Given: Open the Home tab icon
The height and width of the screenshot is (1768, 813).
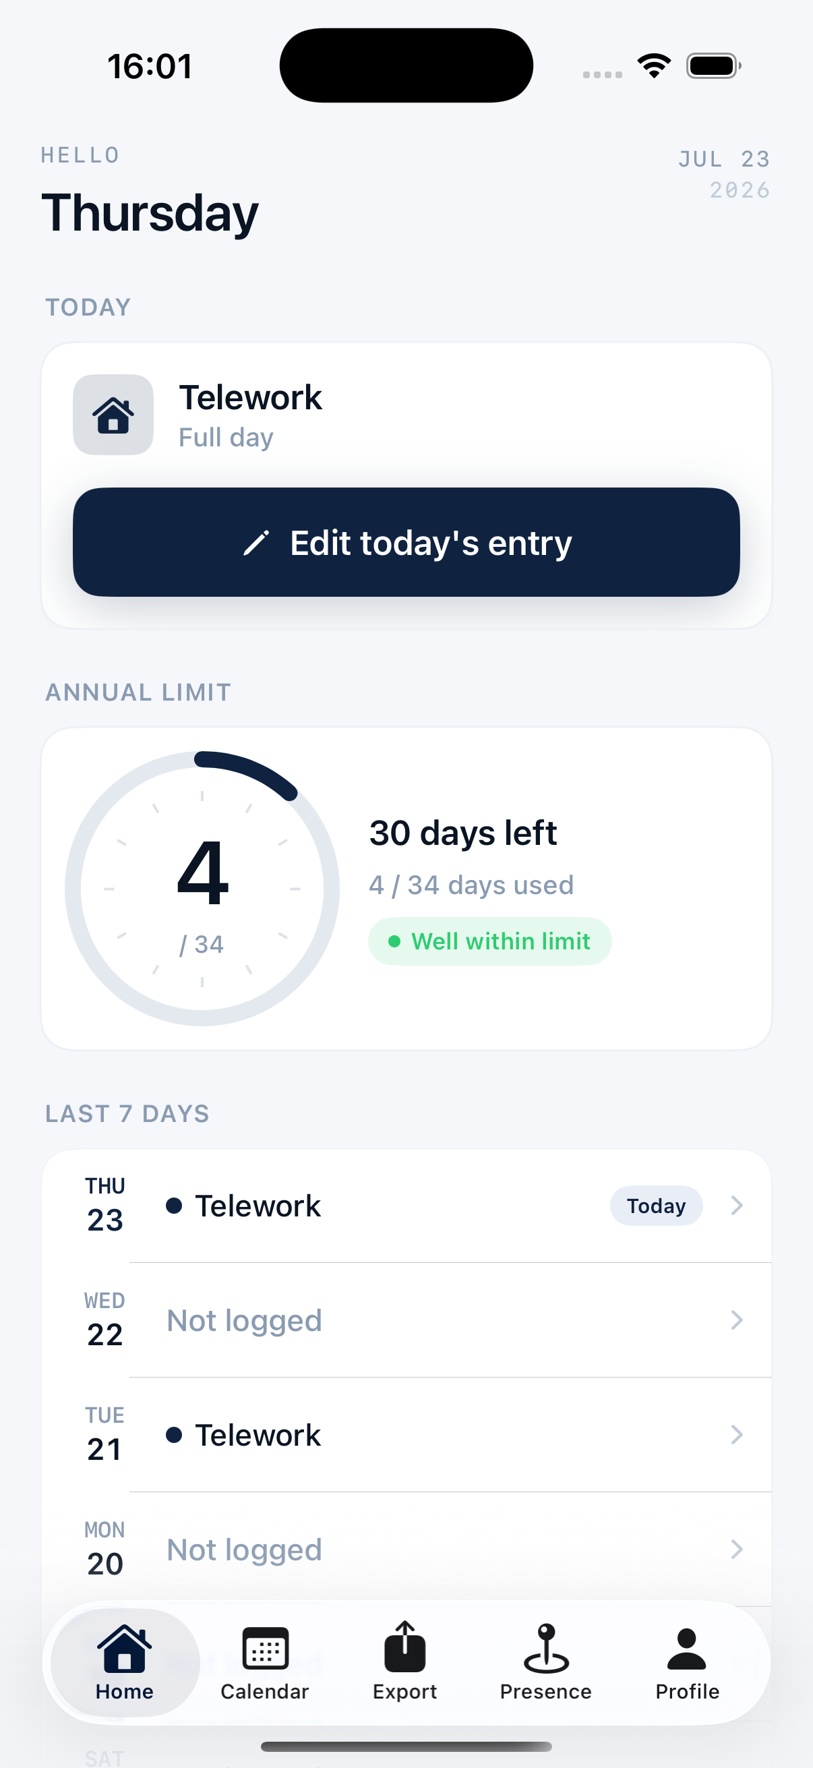Looking at the screenshot, I should point(124,1648).
